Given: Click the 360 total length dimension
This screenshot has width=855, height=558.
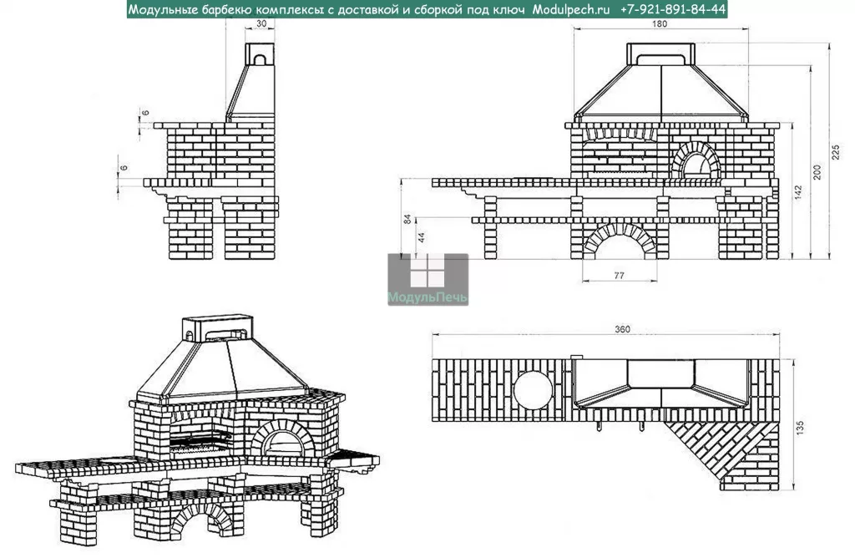Looking at the screenshot, I should point(622,329).
